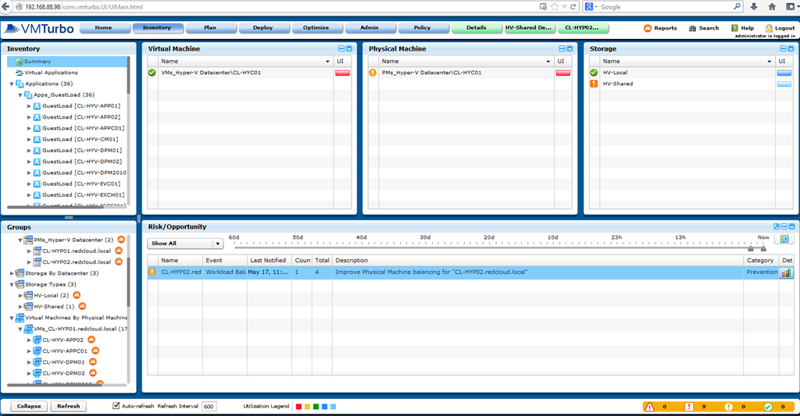Expand Storage By Datacenter (3) group
The image size is (800, 416).
(12, 273)
